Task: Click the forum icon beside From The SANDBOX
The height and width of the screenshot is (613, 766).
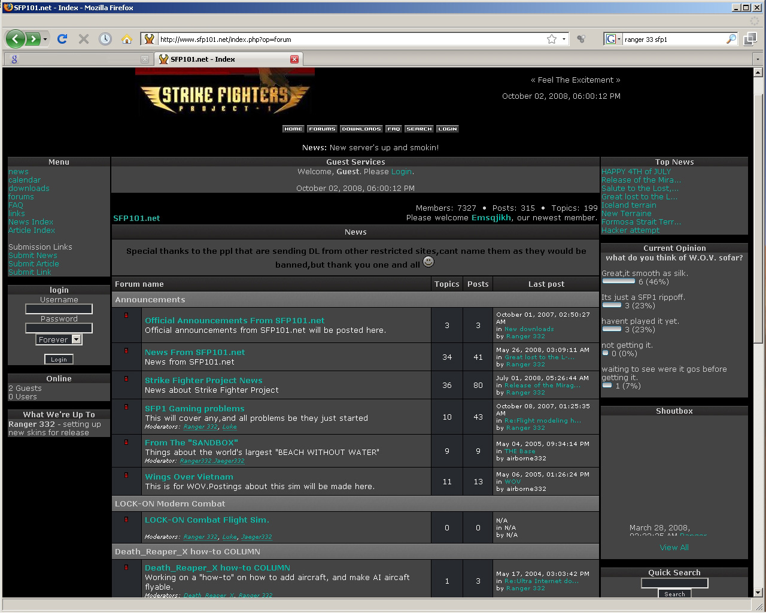Action: (x=126, y=442)
